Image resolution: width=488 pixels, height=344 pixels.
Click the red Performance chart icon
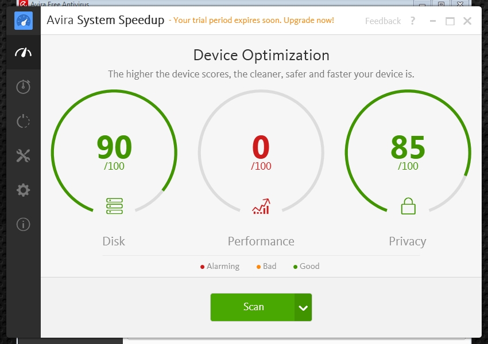click(261, 206)
